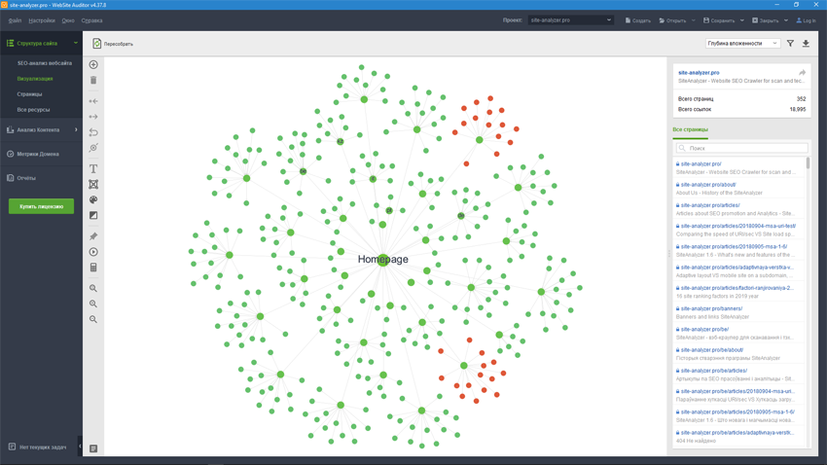Image resolution: width=827 pixels, height=465 pixels.
Task: Click the Log In button
Action: (x=806, y=20)
